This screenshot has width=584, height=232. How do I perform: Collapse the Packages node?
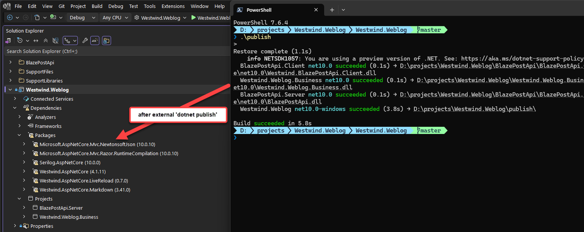pyautogui.click(x=19, y=135)
